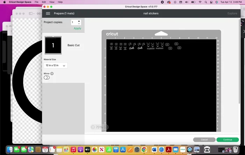Zoom in the mat preview
Screen dimensions: 245x155
pyautogui.click(x=106, y=127)
